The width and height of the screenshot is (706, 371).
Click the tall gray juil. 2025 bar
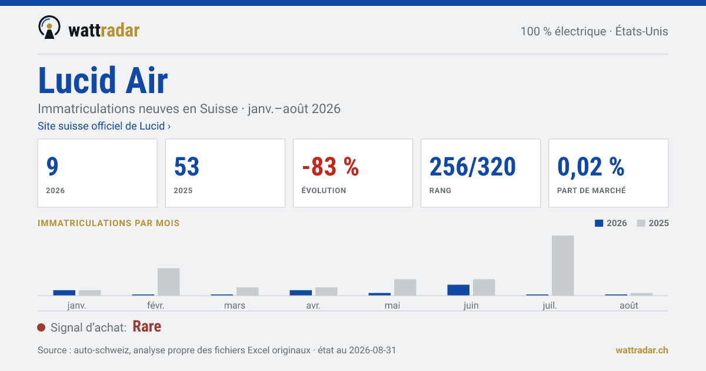563,266
